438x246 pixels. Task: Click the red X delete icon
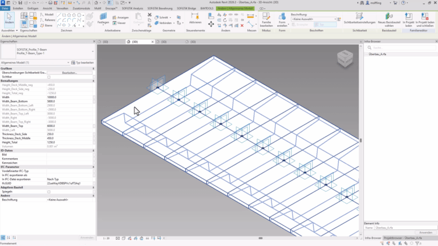click(x=242, y=26)
